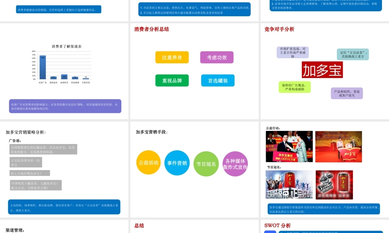Click the 节目冠名 green circle
Viewport: 389px width, 233px height.
[x=206, y=164]
